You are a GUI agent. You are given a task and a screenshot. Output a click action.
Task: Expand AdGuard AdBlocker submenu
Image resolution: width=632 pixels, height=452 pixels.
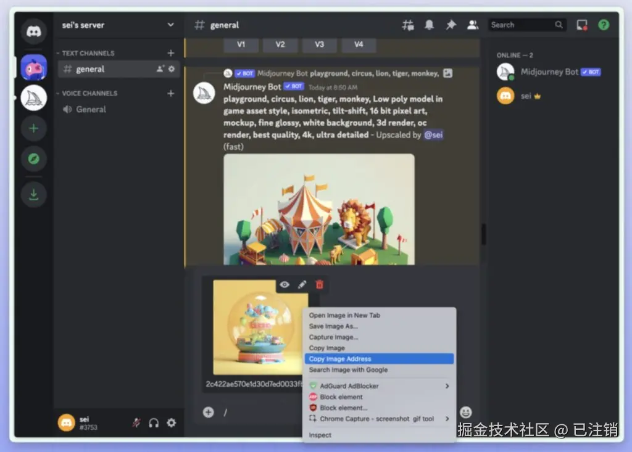pos(380,386)
